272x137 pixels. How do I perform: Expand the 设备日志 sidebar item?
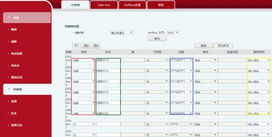pos(16,125)
